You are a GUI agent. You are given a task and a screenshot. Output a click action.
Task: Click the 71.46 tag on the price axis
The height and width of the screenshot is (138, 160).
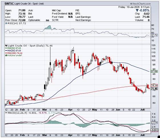click(x=154, y=89)
